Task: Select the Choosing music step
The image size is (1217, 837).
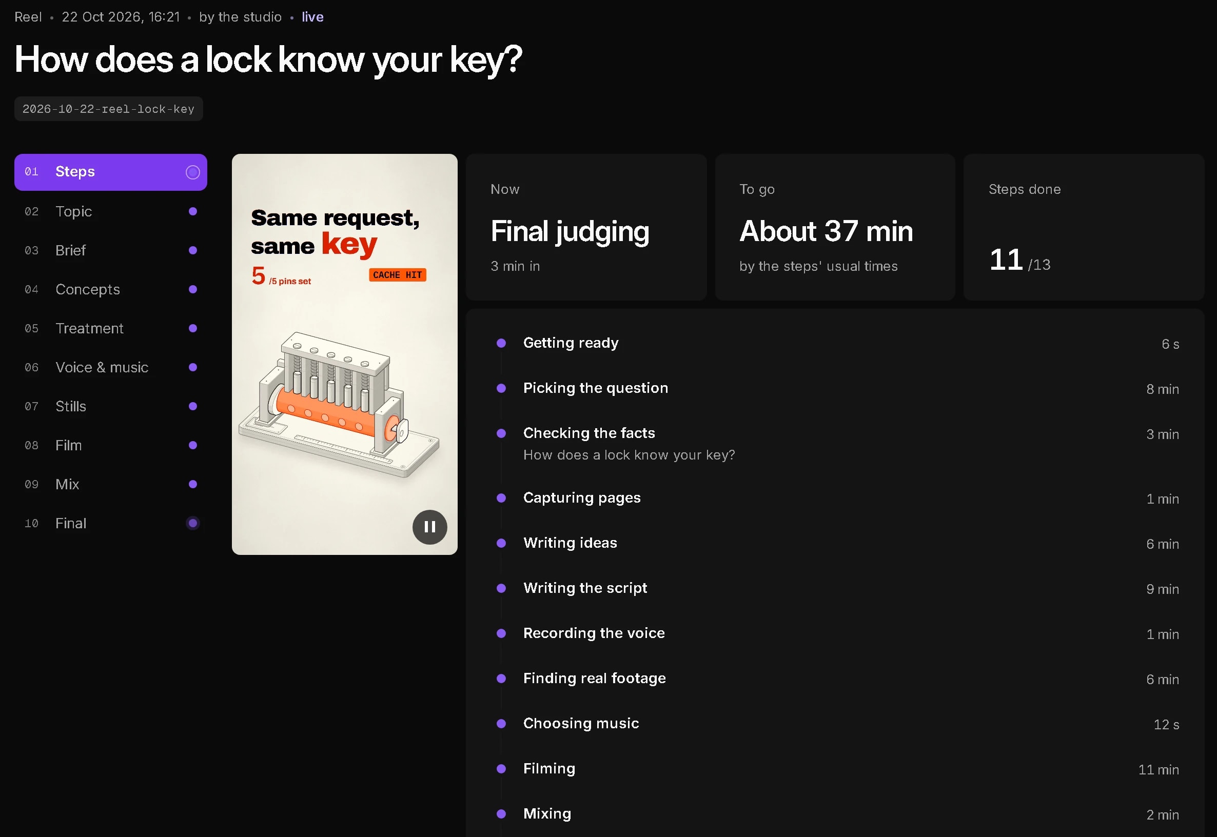Action: point(835,723)
